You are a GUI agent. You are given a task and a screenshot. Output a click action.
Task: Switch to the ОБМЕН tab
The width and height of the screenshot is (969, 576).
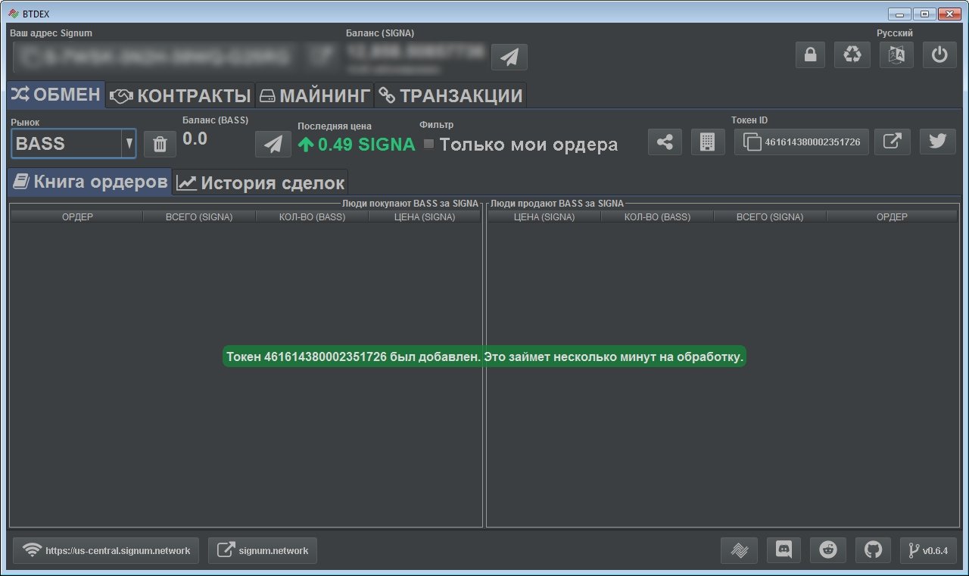click(x=56, y=95)
